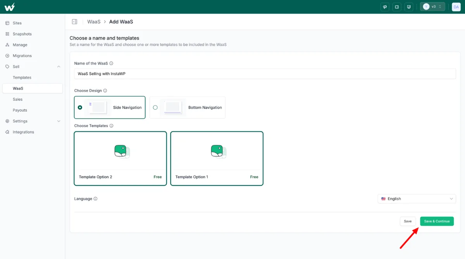Select the Bottom Navigation radio button

click(155, 107)
